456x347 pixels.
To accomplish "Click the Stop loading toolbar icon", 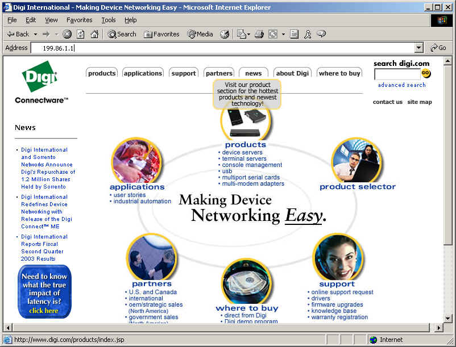I will click(67, 34).
